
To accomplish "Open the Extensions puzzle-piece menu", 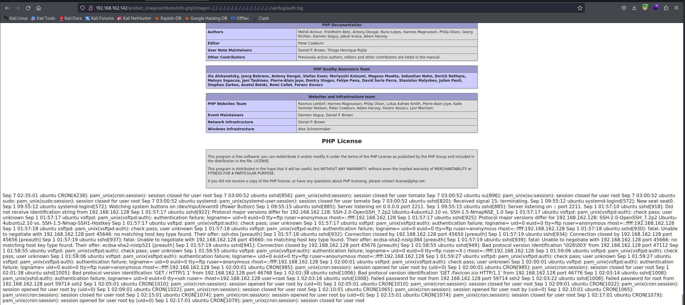I will (666, 8).
